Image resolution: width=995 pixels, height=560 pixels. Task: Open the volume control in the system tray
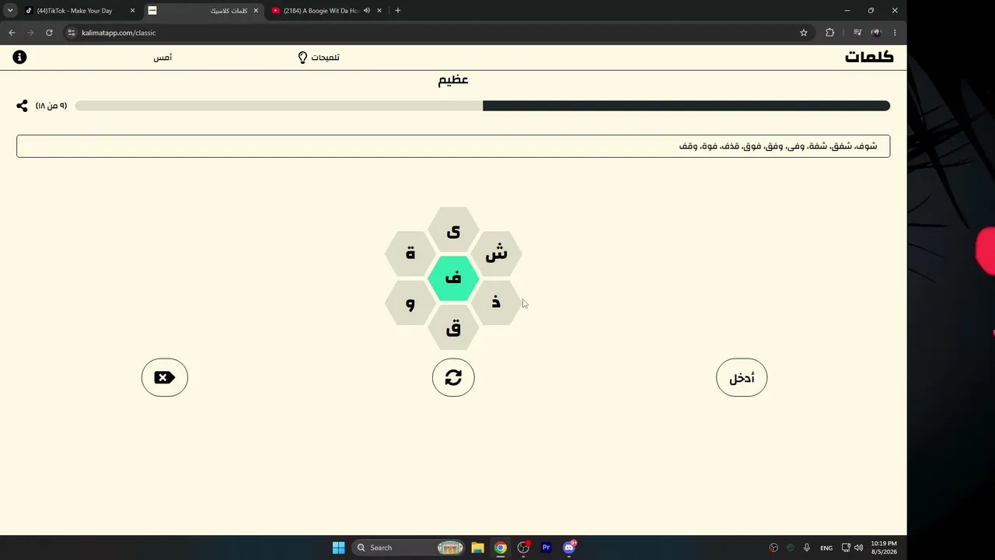pyautogui.click(x=858, y=548)
